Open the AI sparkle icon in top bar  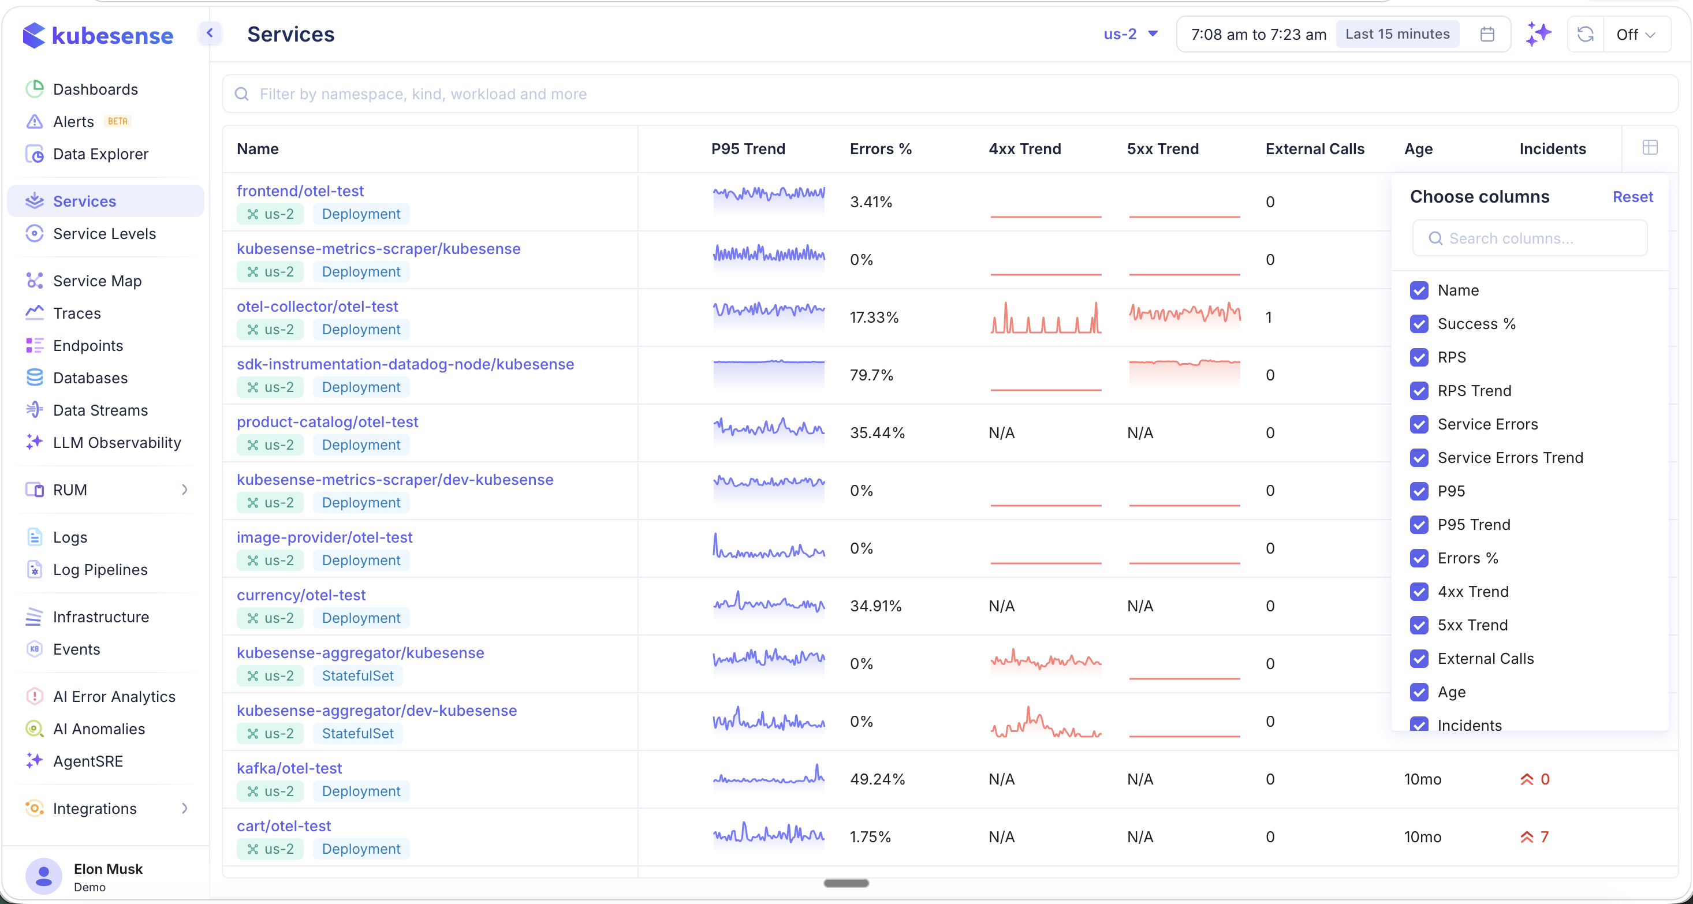(1538, 34)
